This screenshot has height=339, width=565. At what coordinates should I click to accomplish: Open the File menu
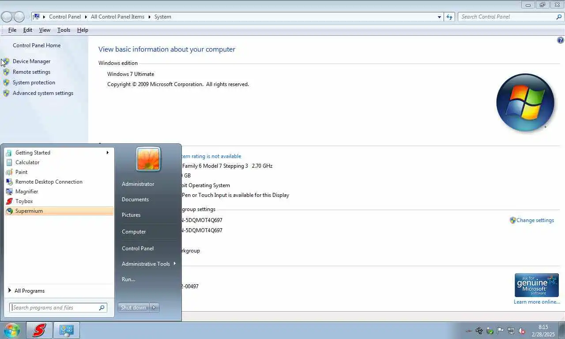click(12, 30)
